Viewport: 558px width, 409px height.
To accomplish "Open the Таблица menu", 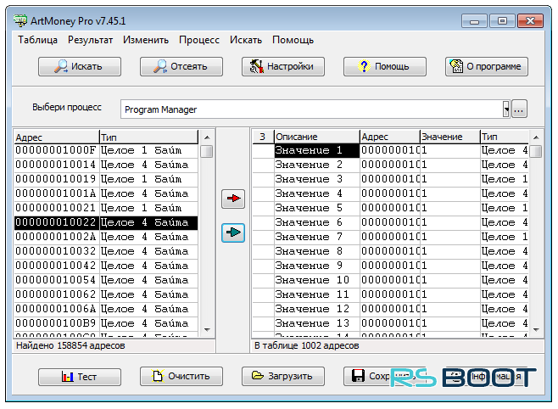I will click(37, 40).
